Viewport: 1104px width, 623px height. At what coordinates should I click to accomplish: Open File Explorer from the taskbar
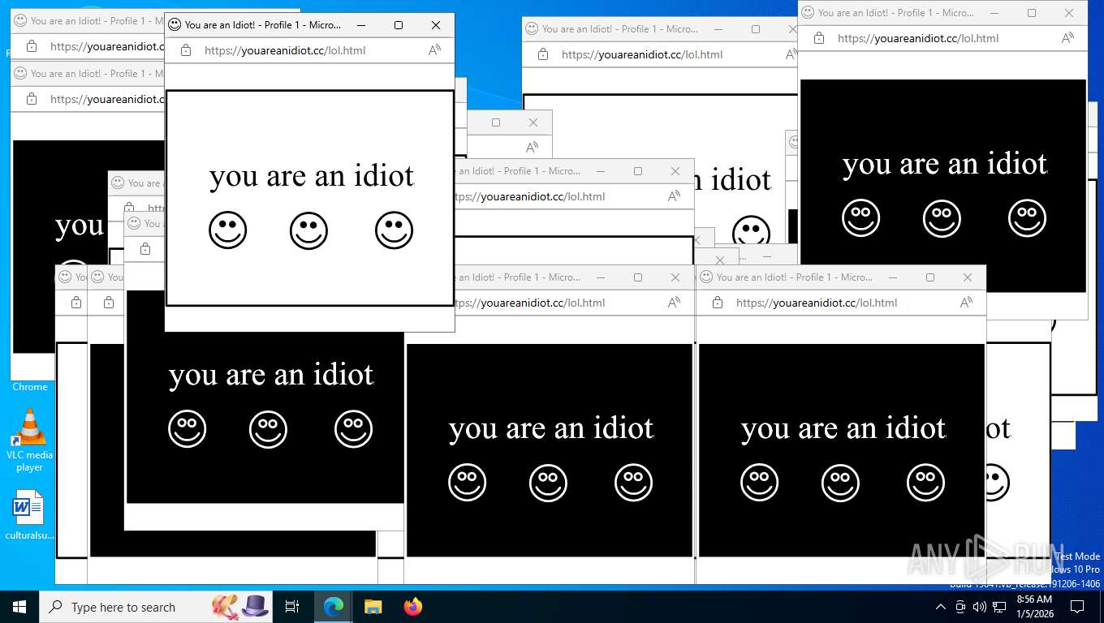pyautogui.click(x=373, y=607)
